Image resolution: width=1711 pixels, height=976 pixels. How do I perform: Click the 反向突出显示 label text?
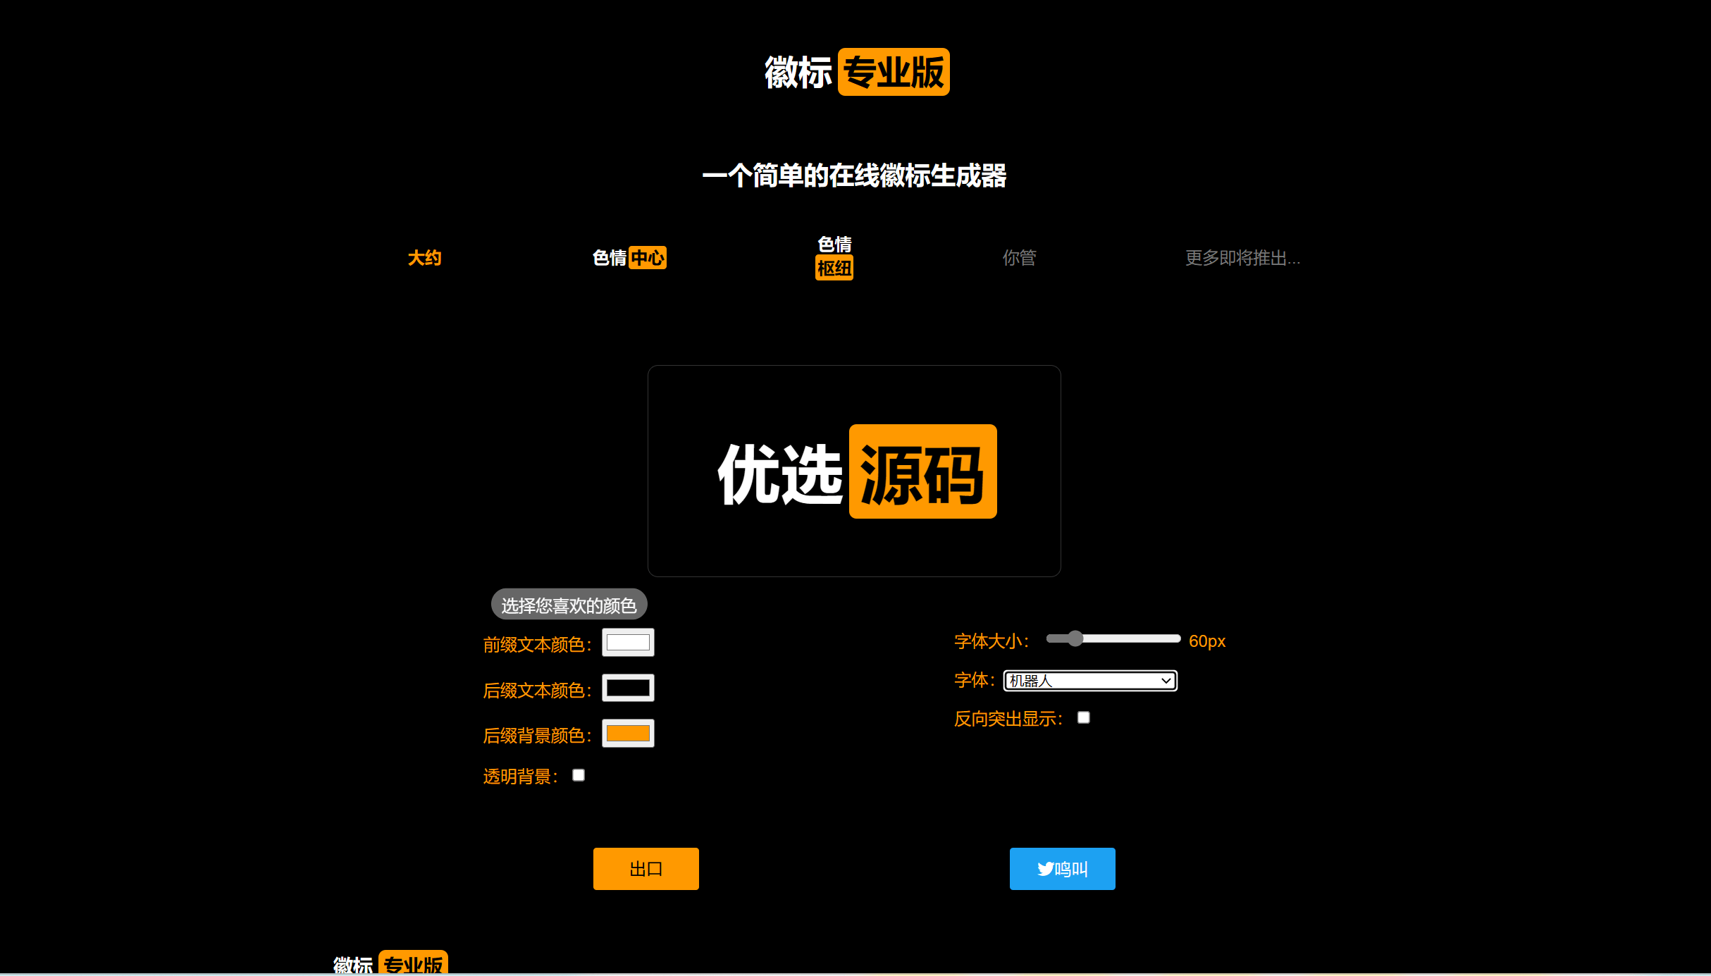[1008, 719]
